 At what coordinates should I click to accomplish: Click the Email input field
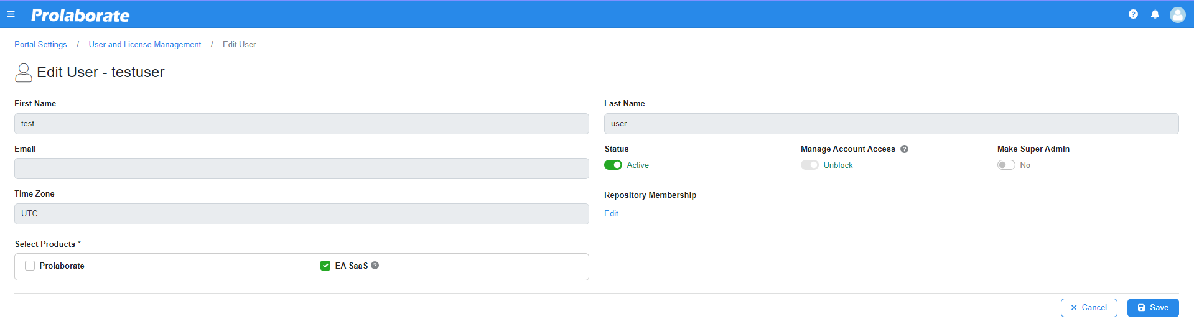[302, 169]
